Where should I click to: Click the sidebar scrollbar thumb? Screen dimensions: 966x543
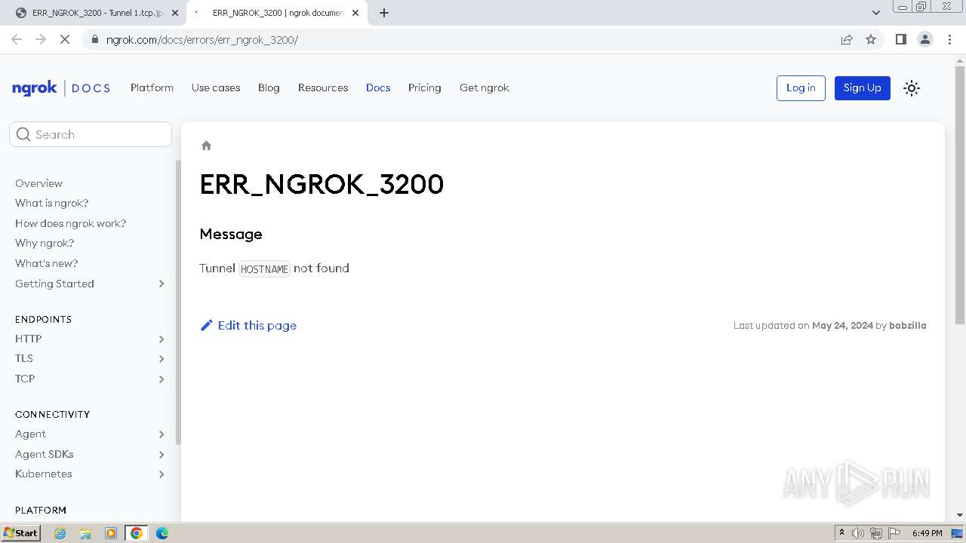(x=178, y=302)
